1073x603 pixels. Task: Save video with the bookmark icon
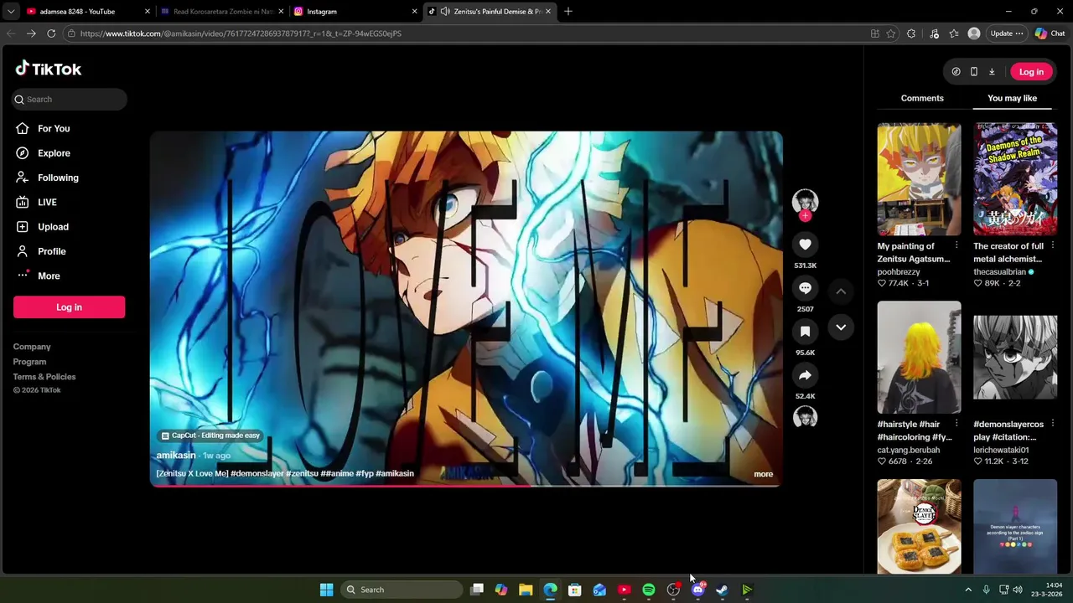(x=805, y=332)
